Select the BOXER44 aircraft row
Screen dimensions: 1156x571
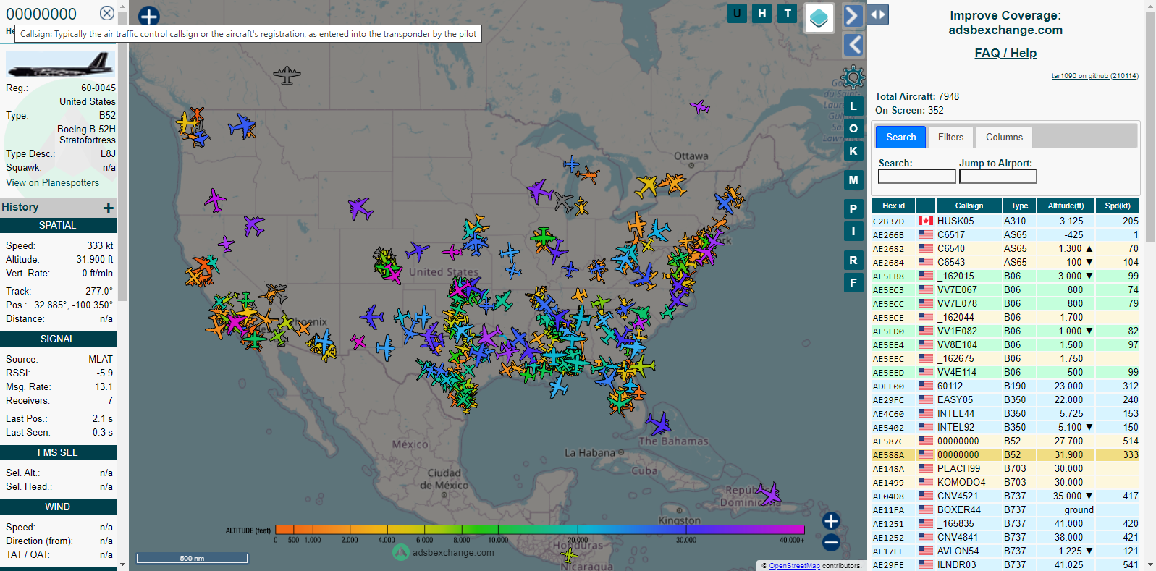coord(1005,509)
